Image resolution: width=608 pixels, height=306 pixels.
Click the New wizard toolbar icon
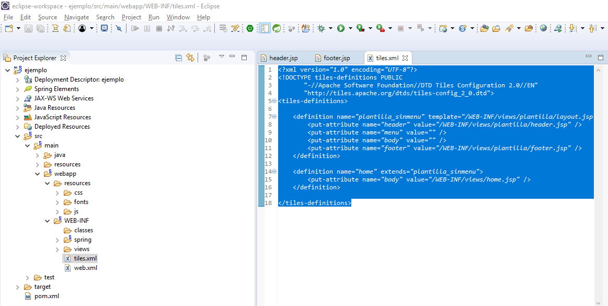tap(9, 28)
